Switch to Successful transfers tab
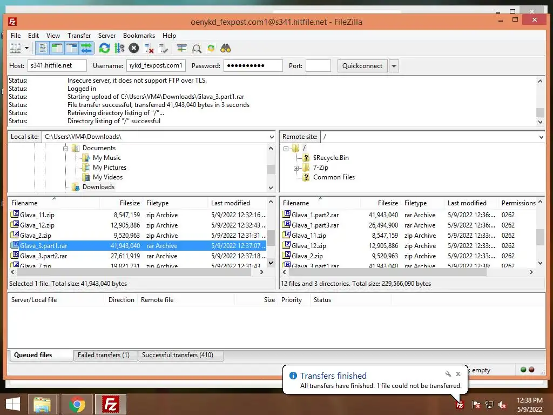This screenshot has height=415, width=553. [177, 355]
